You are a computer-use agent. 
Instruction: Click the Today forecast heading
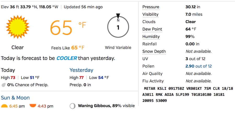(8, 70)
